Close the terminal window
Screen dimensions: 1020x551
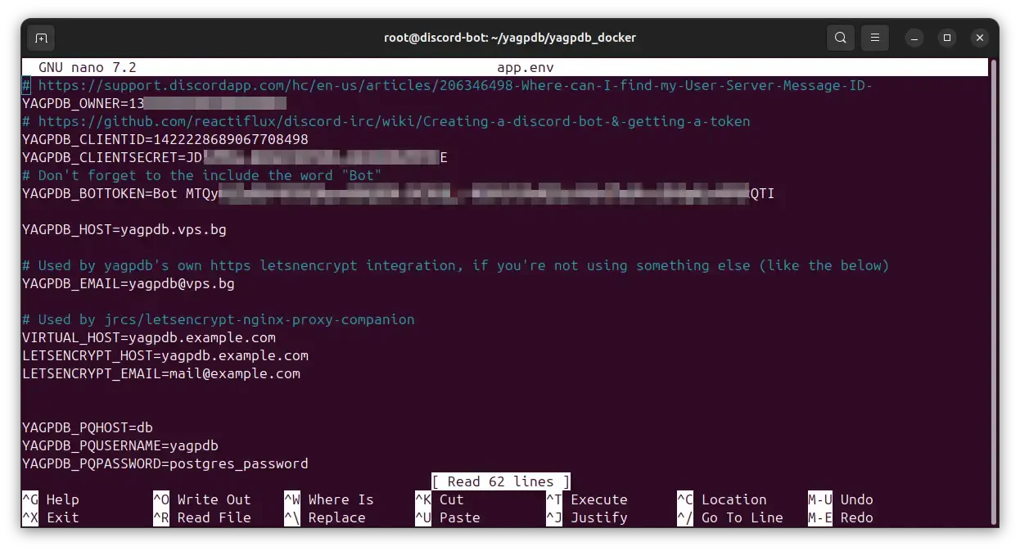click(x=978, y=38)
